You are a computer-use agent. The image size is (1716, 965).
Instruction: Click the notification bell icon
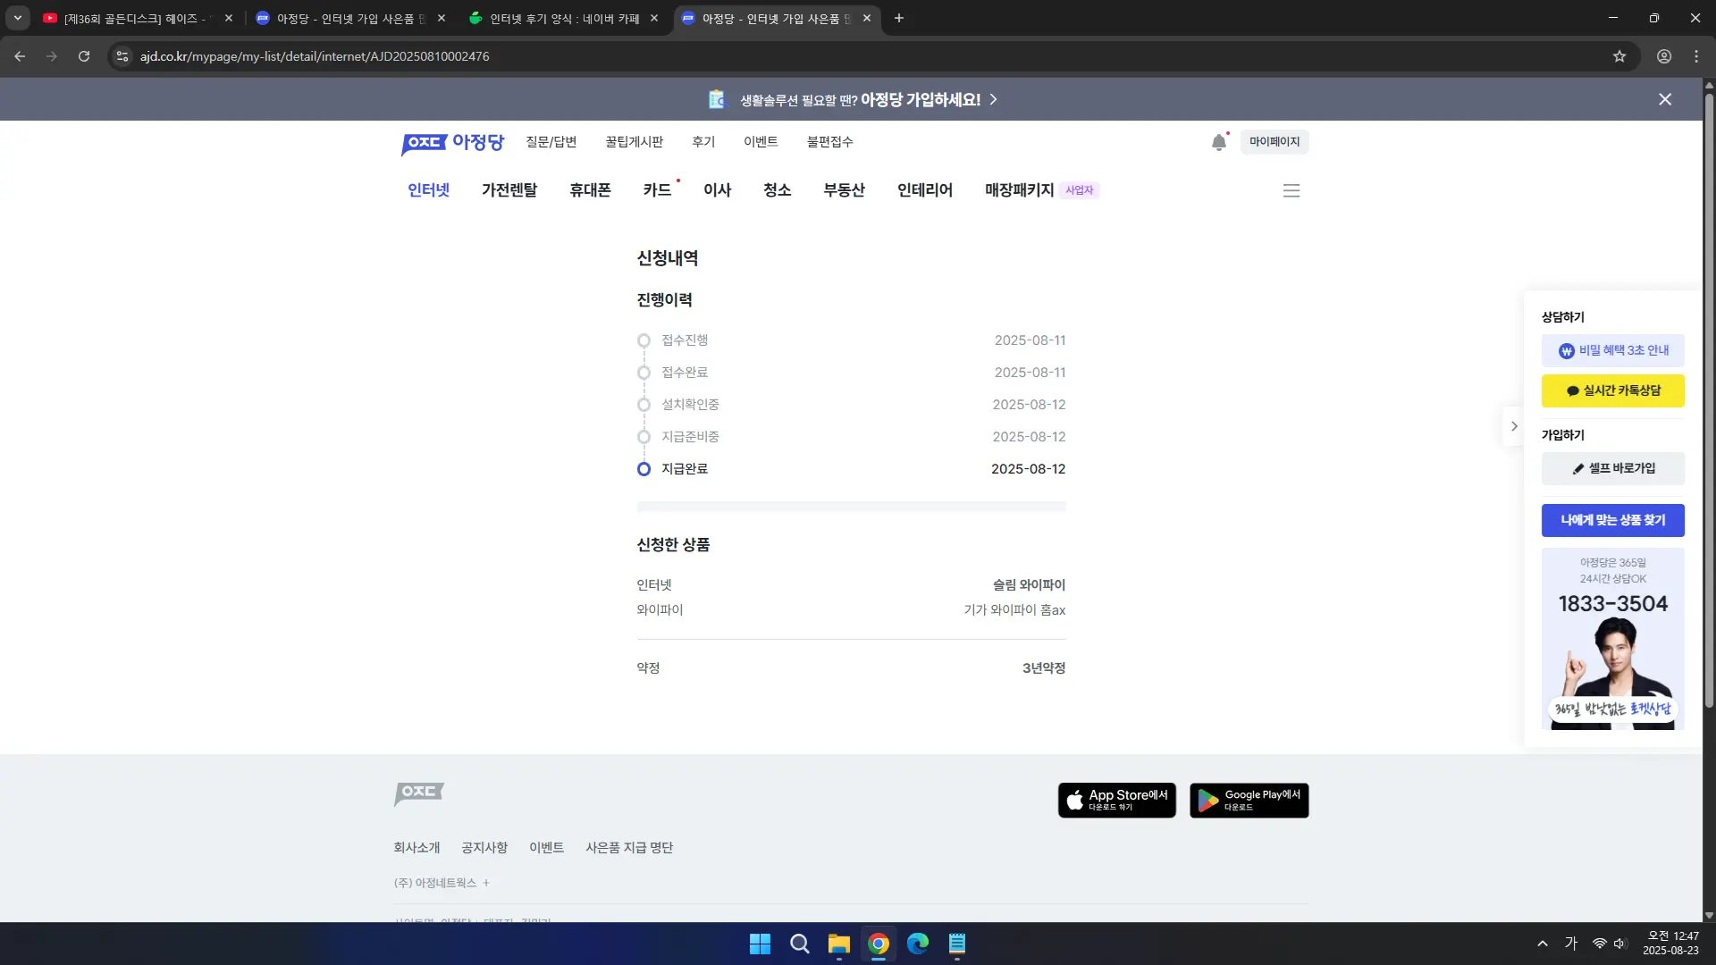pos(1219,142)
